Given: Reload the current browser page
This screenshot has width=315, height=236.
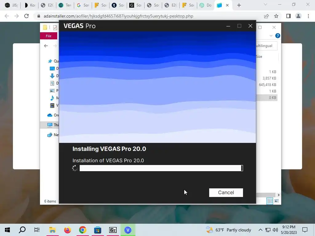Looking at the screenshot, I should pyautogui.click(x=26, y=16).
